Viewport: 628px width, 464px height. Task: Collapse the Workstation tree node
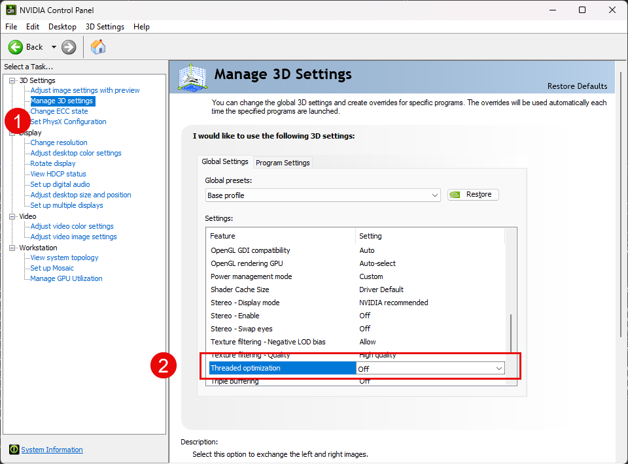click(x=12, y=248)
